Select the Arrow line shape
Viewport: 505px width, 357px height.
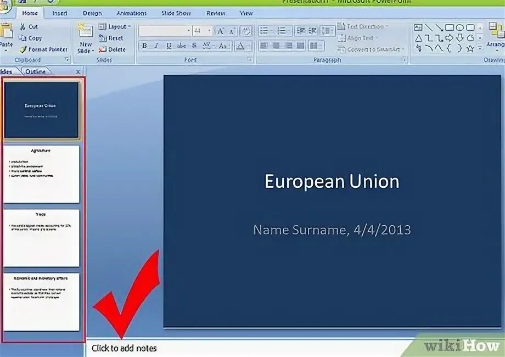click(439, 27)
